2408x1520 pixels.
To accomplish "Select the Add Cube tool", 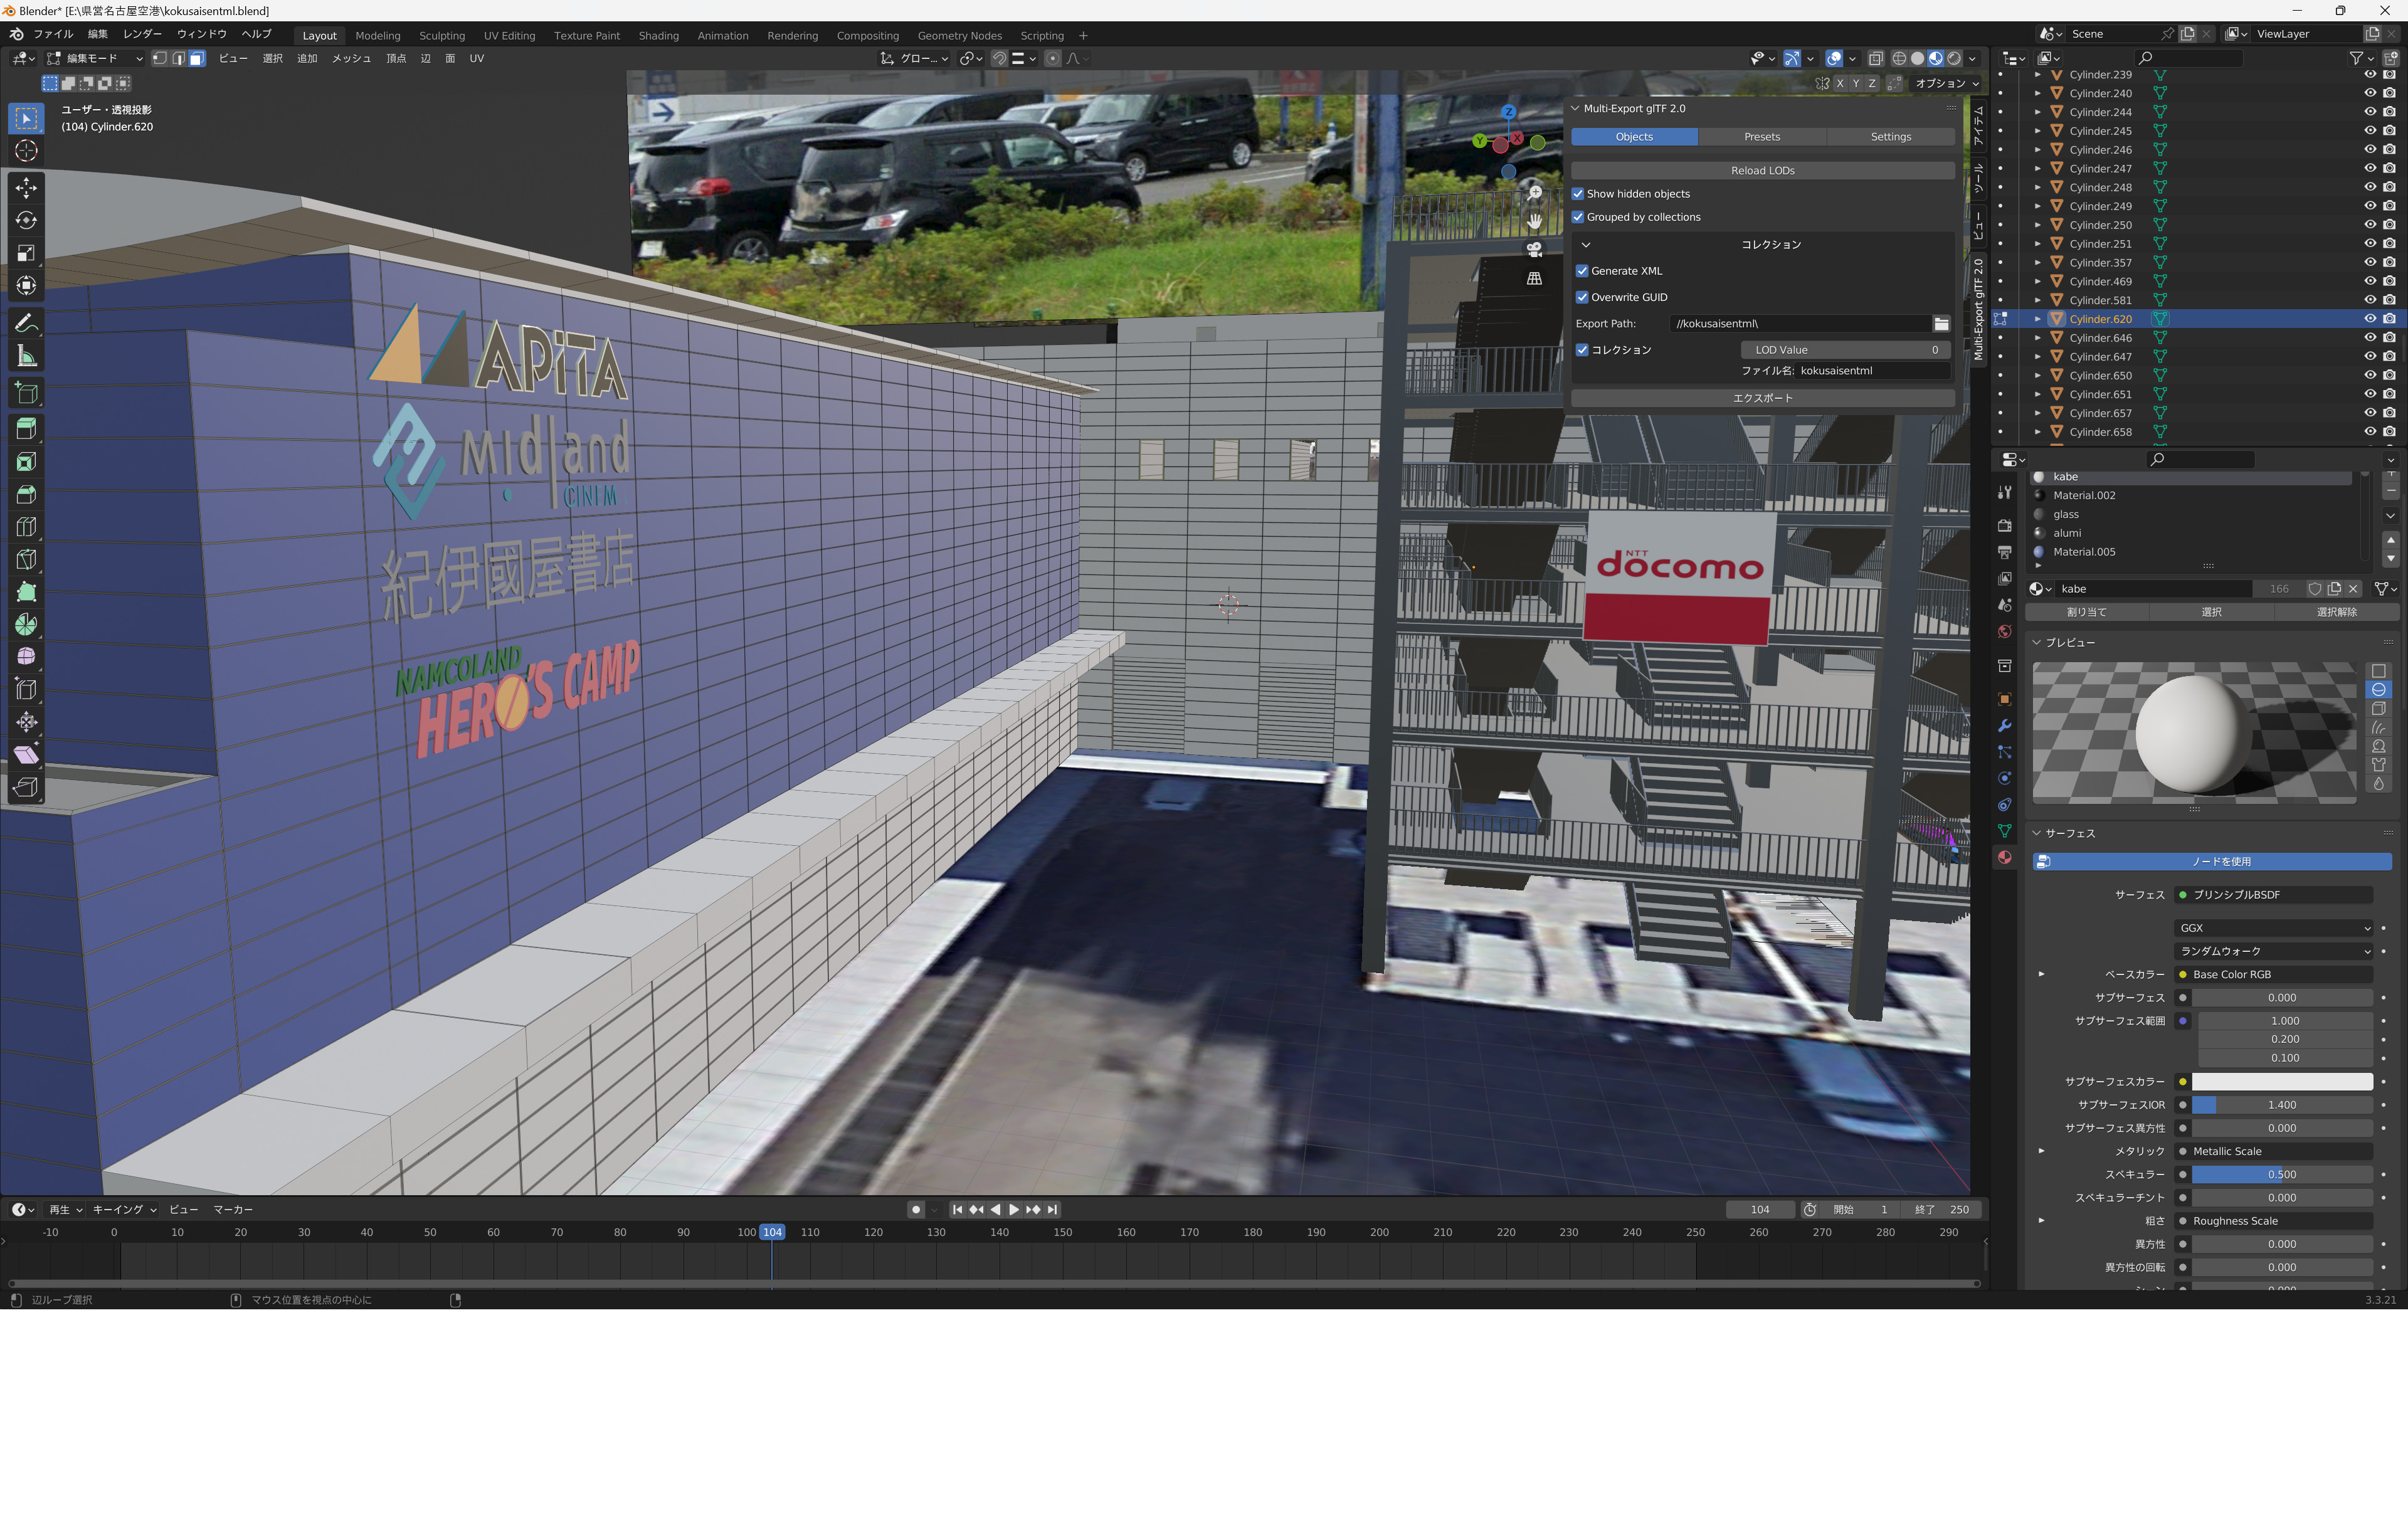I will tap(27, 394).
